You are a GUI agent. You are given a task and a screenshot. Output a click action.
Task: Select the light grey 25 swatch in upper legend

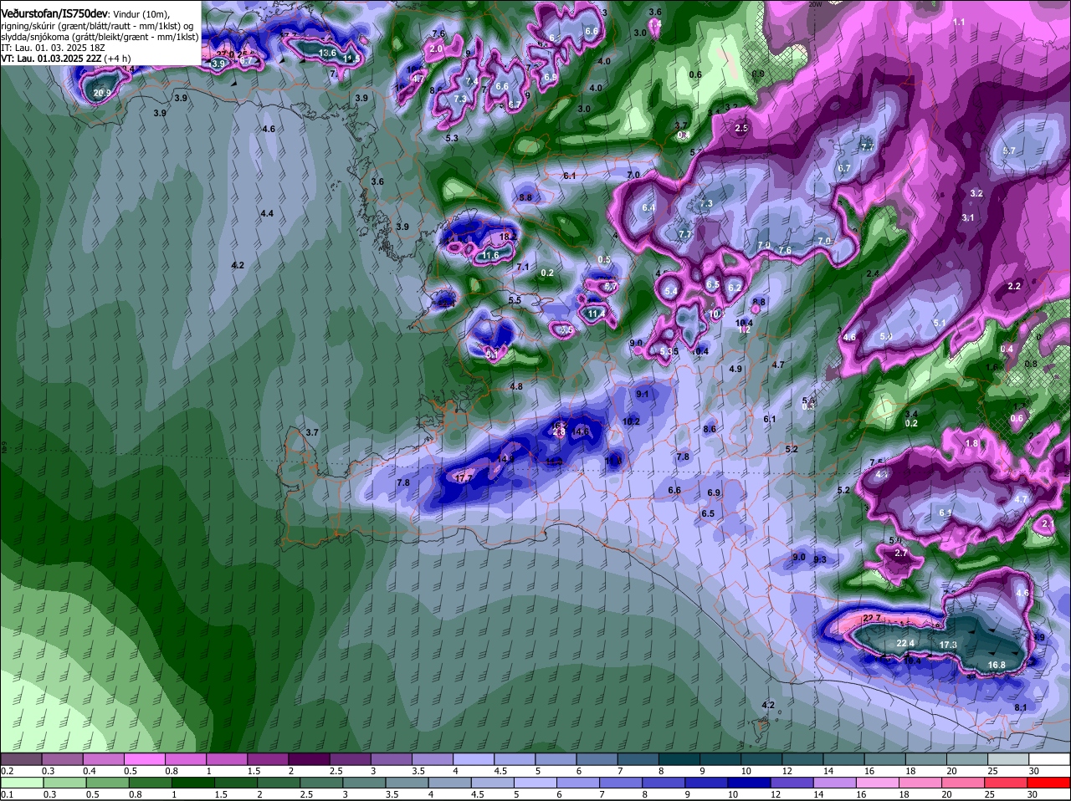[x=1008, y=759]
